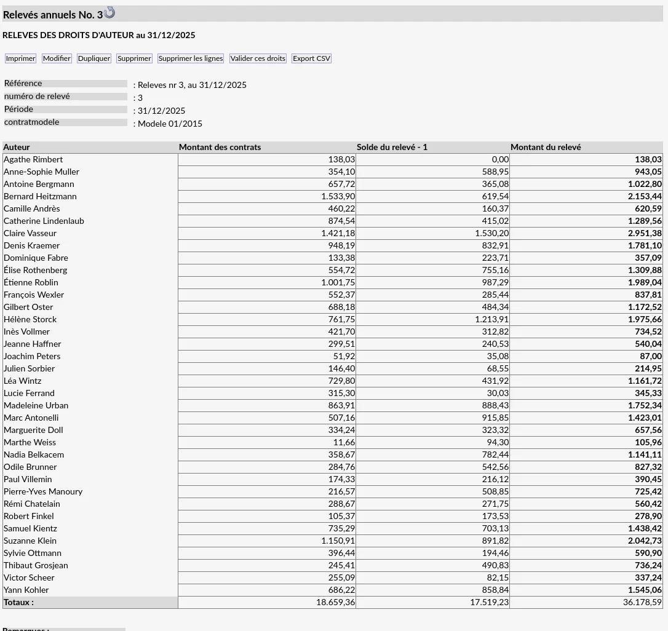Duplicate this statement with the Dupliquer button
The height and width of the screenshot is (631, 668).
tap(94, 58)
